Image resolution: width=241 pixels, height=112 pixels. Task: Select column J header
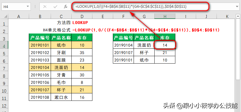(206, 16)
